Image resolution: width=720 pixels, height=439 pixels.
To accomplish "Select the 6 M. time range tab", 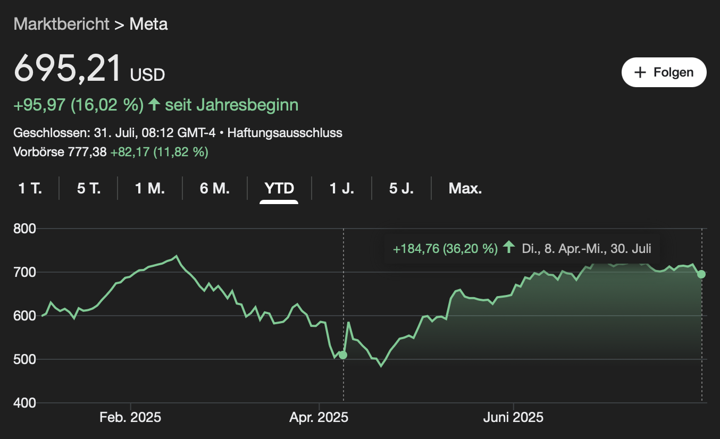I will 215,188.
